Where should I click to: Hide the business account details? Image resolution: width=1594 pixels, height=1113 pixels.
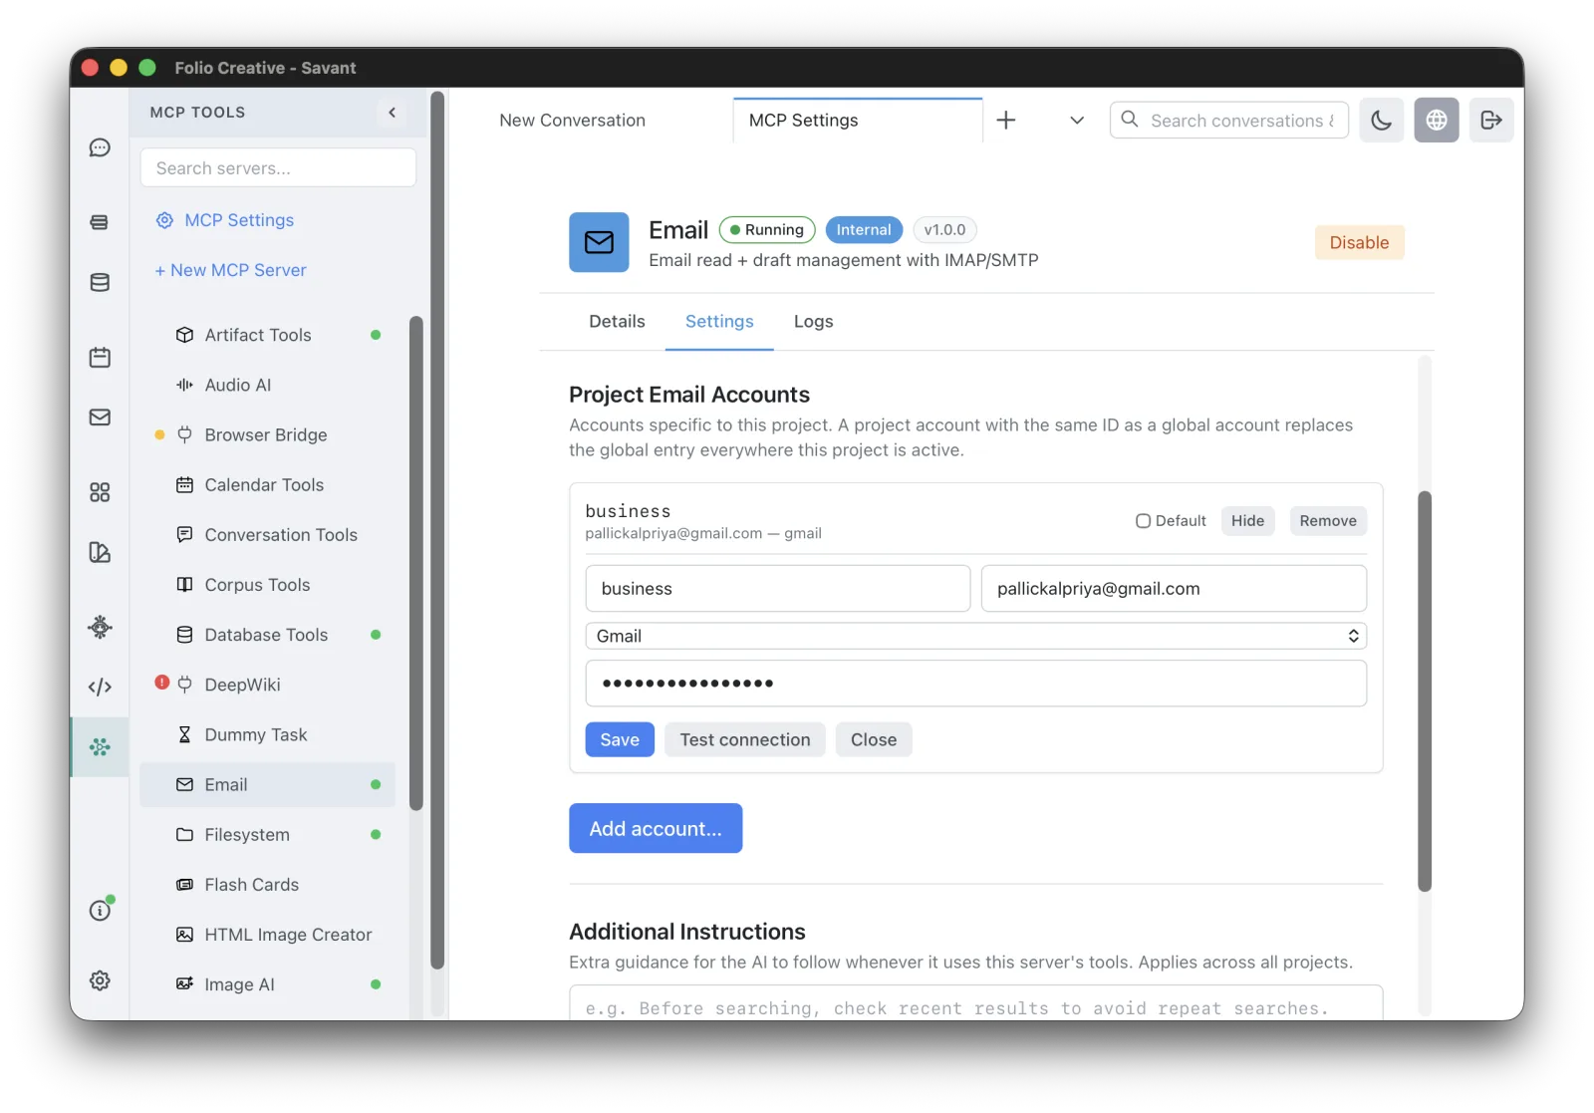pos(1247,521)
